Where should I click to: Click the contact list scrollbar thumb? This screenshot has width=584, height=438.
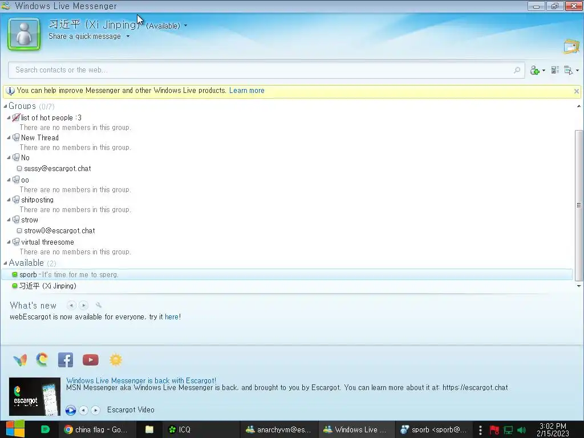578,205
